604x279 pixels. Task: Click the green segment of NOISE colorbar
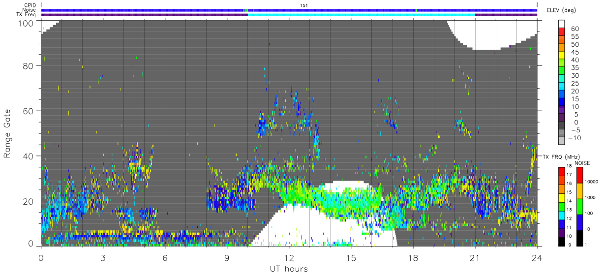coord(579,206)
